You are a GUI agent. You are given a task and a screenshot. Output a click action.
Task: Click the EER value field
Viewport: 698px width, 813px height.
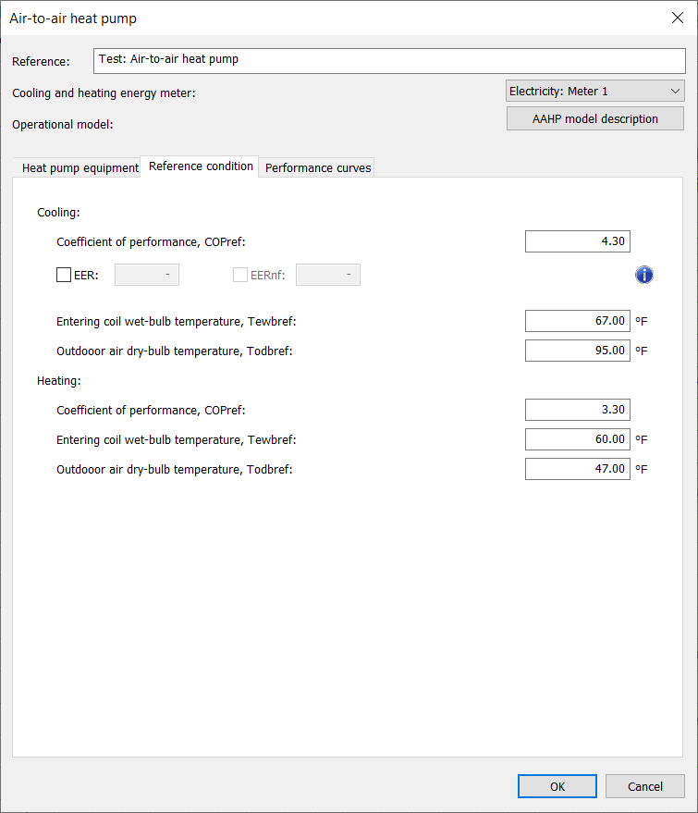(x=146, y=275)
